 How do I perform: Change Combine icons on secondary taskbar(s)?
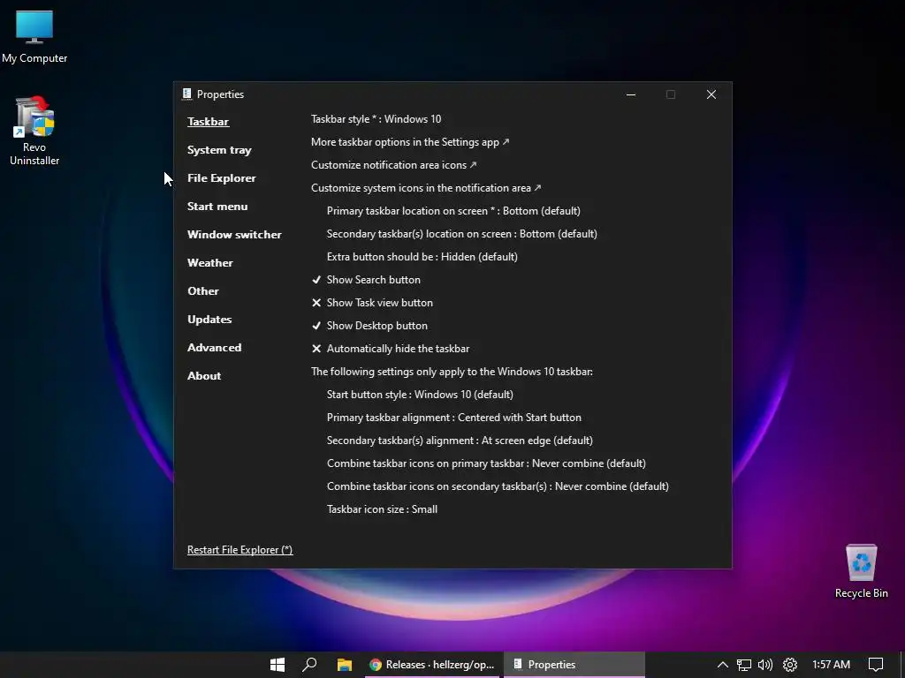pyautogui.click(x=498, y=486)
